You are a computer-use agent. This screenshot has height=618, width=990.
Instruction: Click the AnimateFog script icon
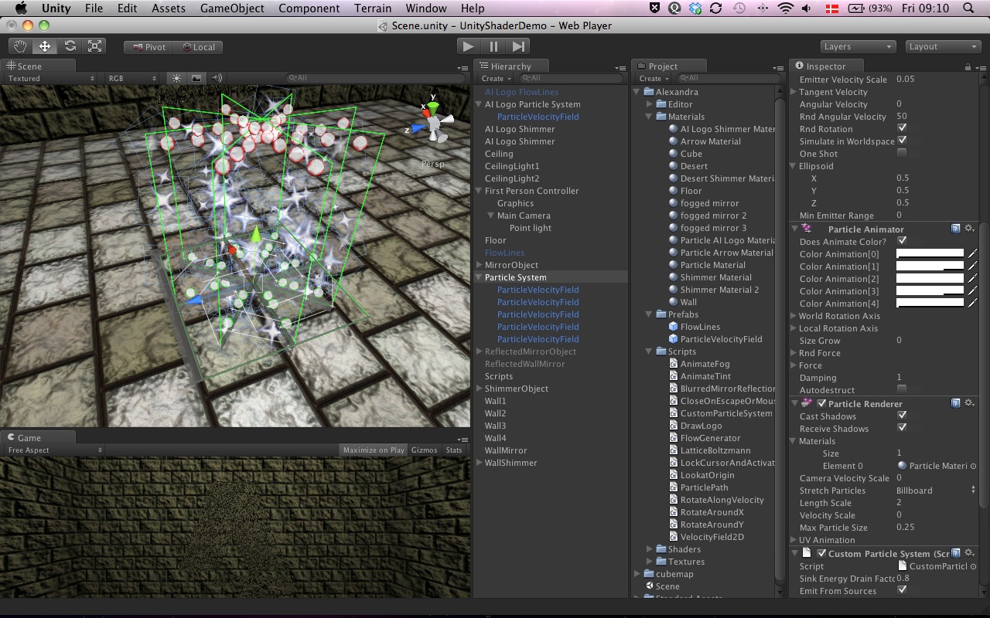[x=674, y=364]
